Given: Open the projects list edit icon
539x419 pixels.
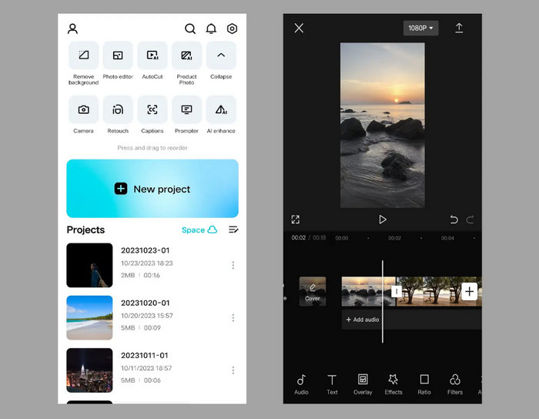Looking at the screenshot, I should pos(233,230).
